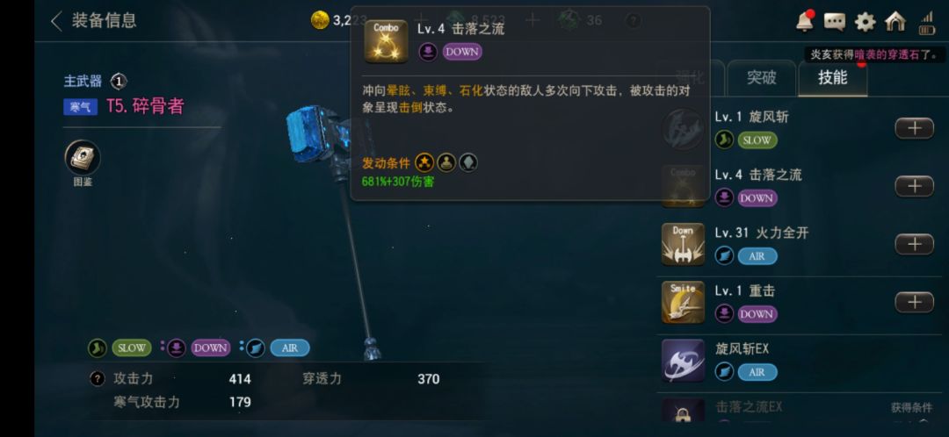Screen dimensions: 949x437
Task: Upgrade 击落之流 with its plus button
Action: (x=914, y=186)
